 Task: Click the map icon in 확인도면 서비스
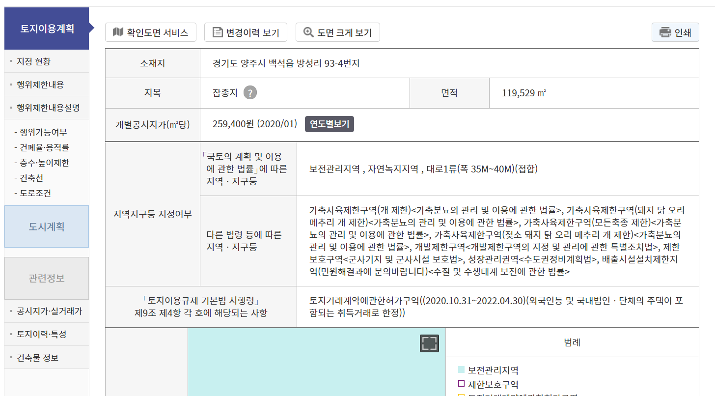(118, 32)
